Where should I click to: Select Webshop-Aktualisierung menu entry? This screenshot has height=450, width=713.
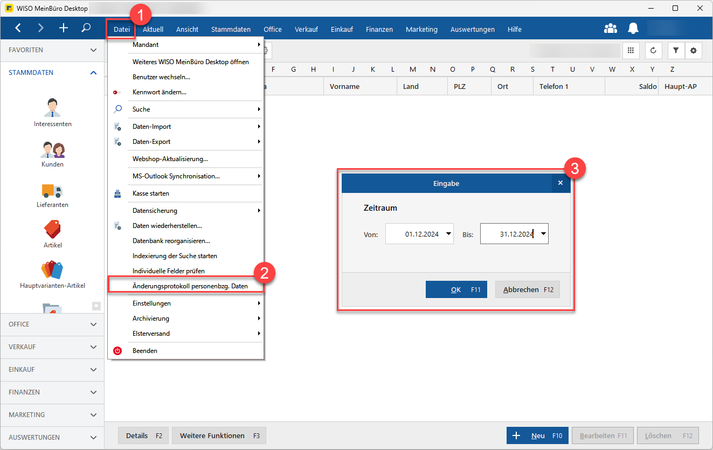point(186,159)
